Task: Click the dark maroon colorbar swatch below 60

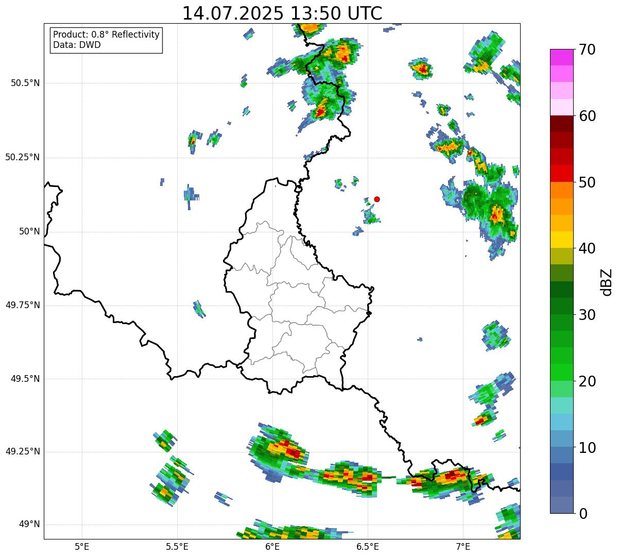Action: pos(561,124)
